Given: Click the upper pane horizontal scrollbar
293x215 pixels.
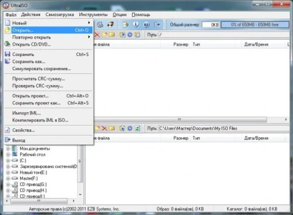Looking at the screenshot, I should click(180, 119).
